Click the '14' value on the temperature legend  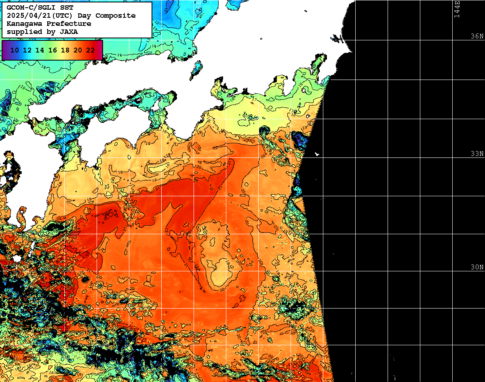coord(40,50)
